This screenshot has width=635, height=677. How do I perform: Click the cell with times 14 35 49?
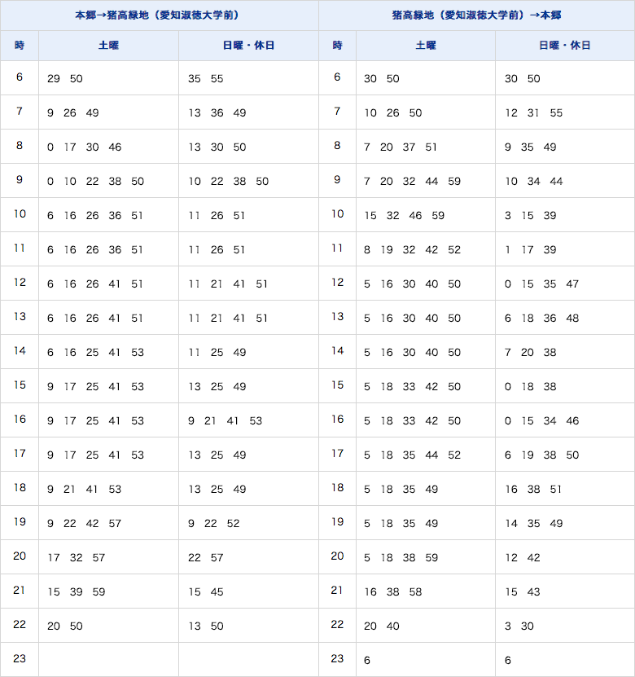565,523
